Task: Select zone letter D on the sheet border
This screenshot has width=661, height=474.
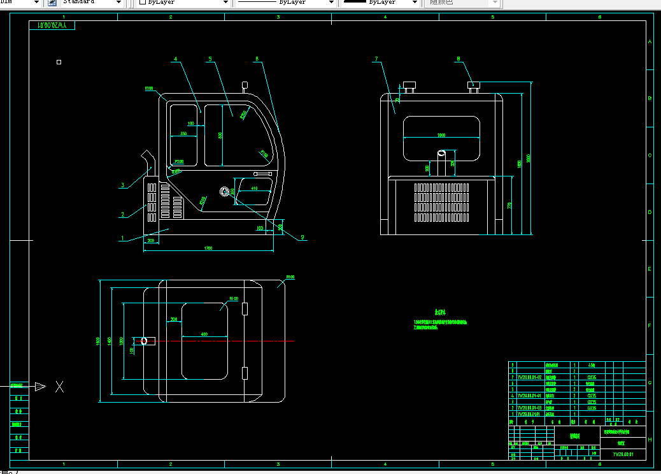Action: 650,212
